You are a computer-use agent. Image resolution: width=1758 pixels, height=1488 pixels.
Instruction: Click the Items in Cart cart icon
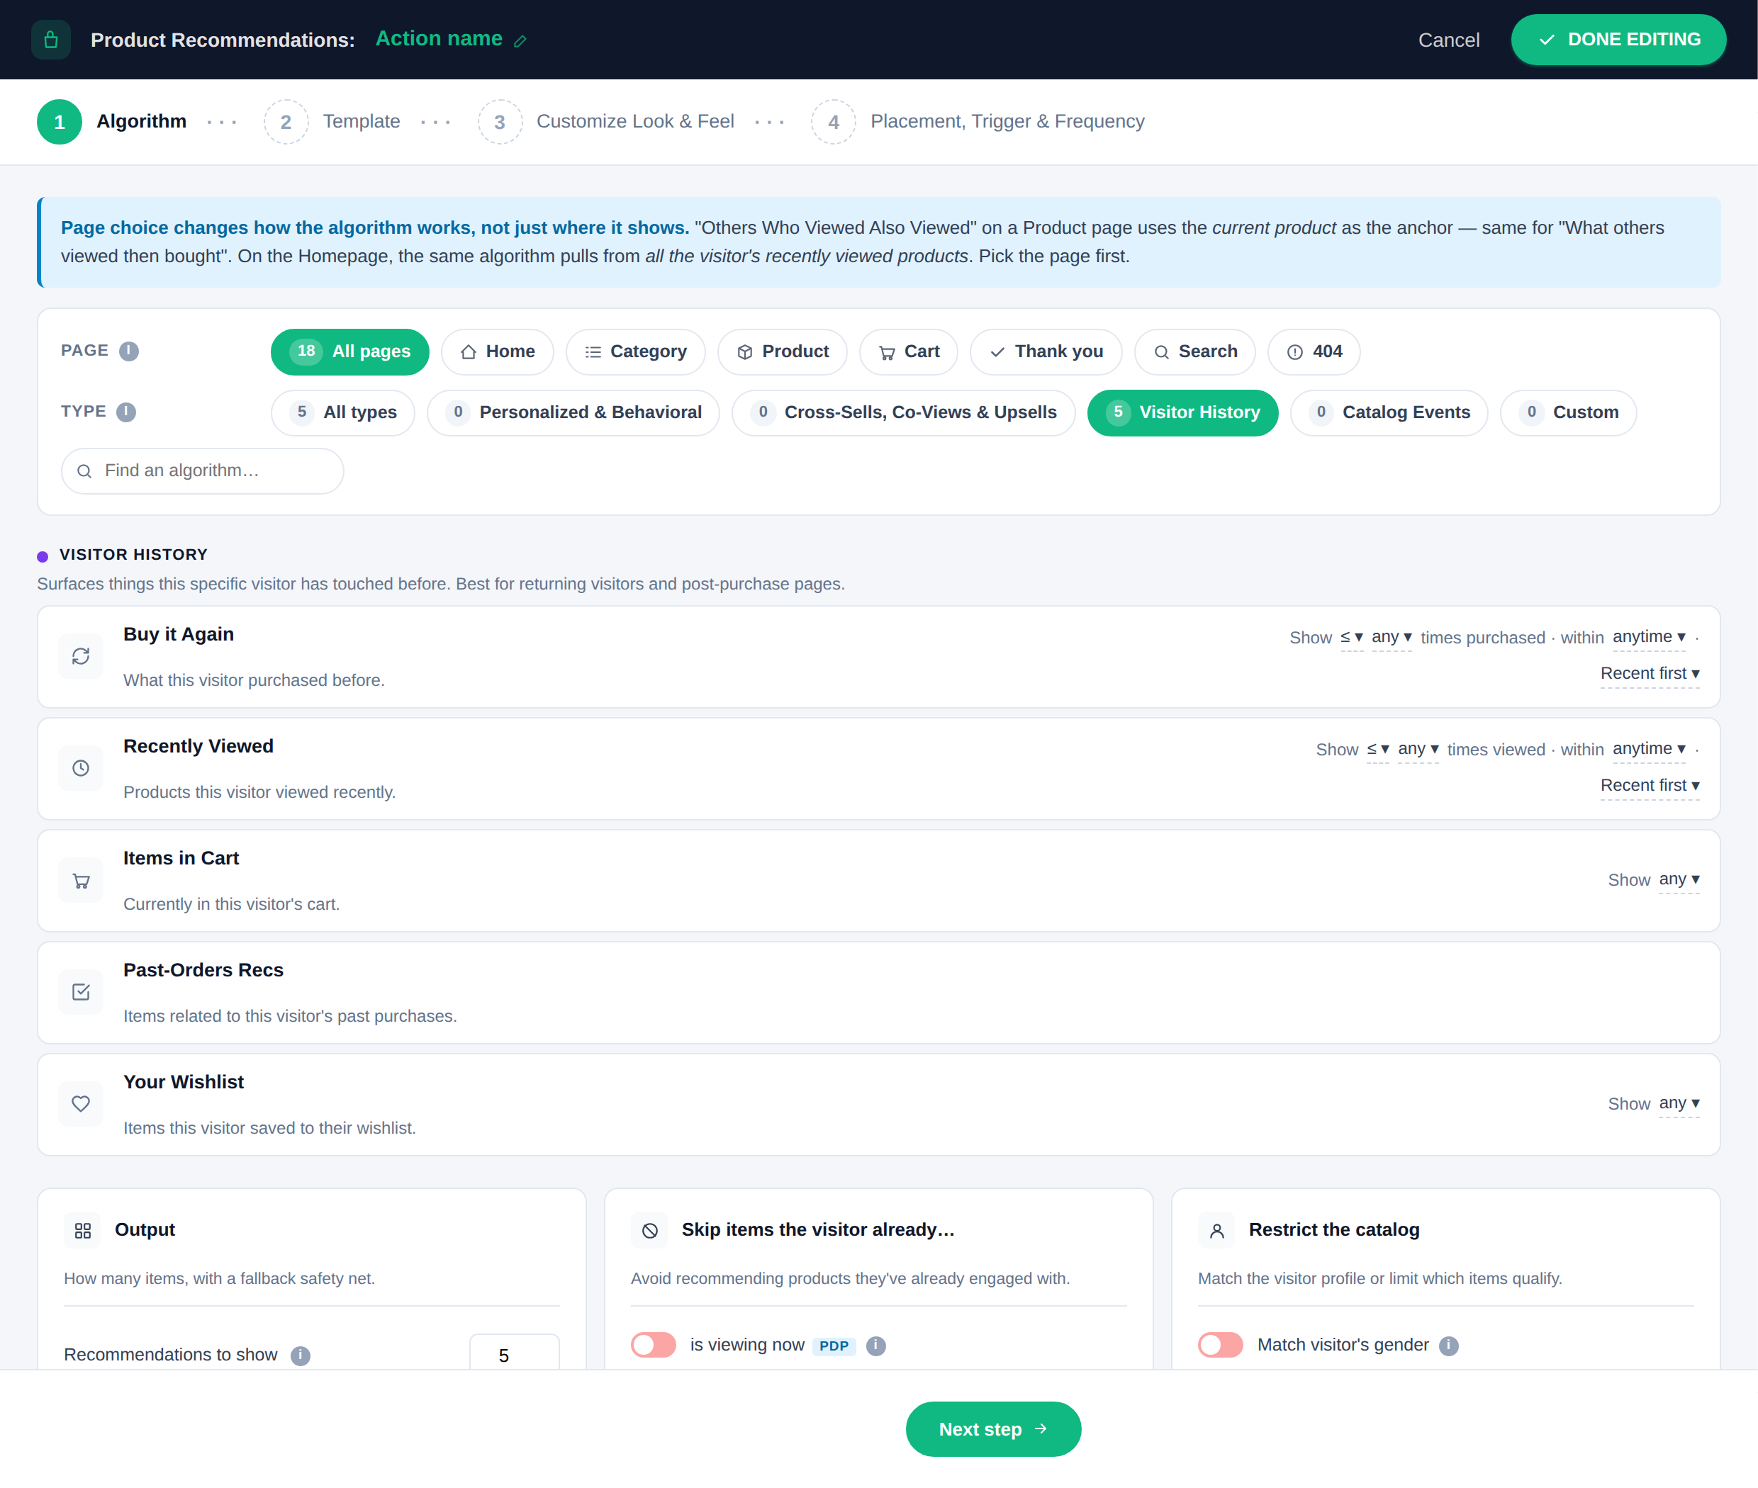tap(81, 881)
